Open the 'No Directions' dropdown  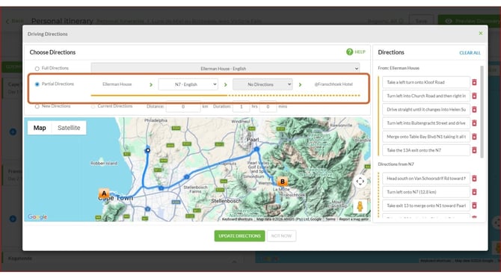coord(262,84)
